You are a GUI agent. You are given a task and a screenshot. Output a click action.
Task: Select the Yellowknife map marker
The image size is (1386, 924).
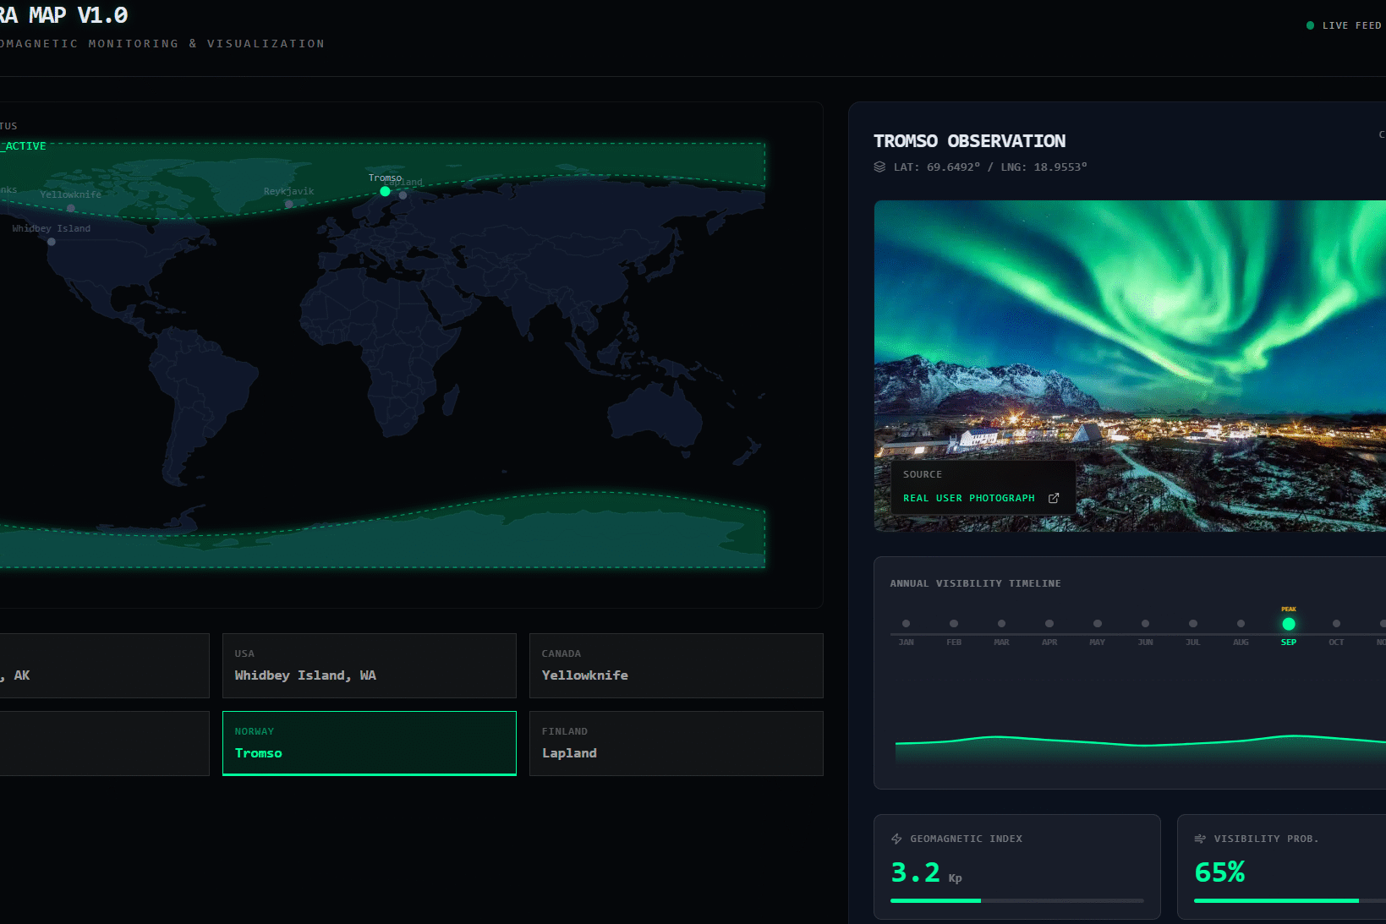tap(71, 207)
